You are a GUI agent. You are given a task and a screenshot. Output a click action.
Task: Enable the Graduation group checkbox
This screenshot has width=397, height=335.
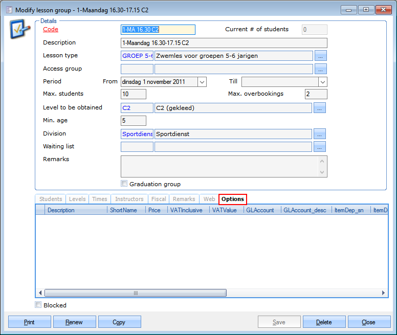[x=124, y=184]
